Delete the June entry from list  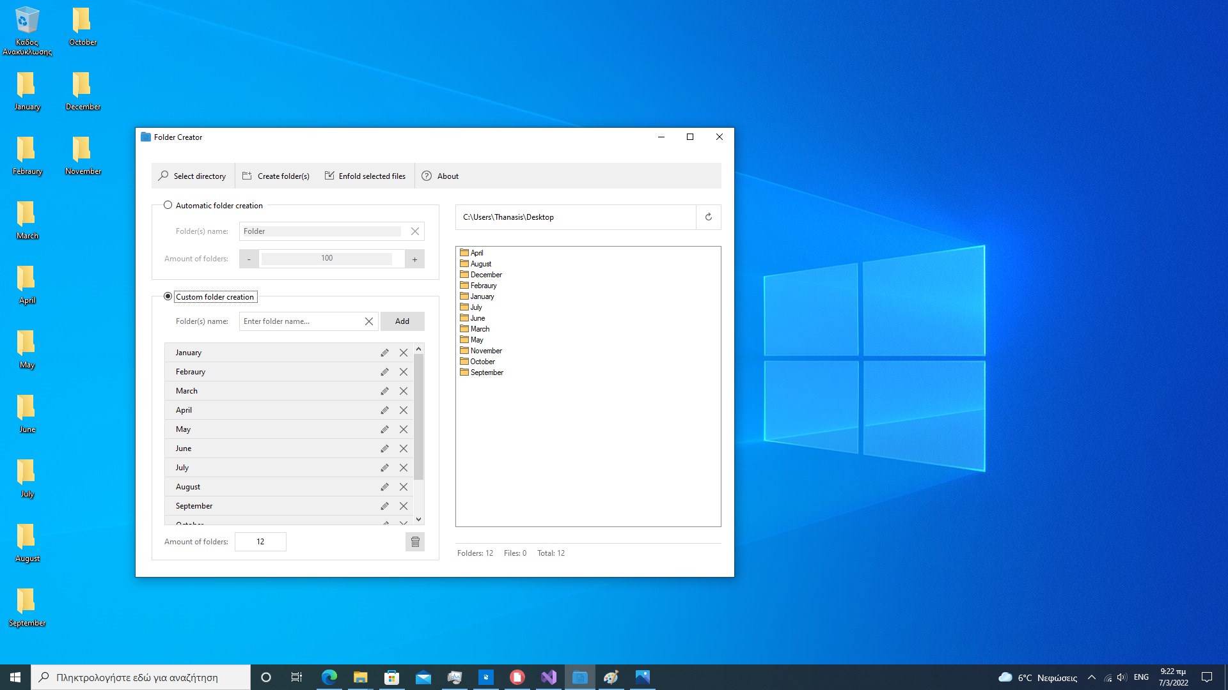[404, 448]
